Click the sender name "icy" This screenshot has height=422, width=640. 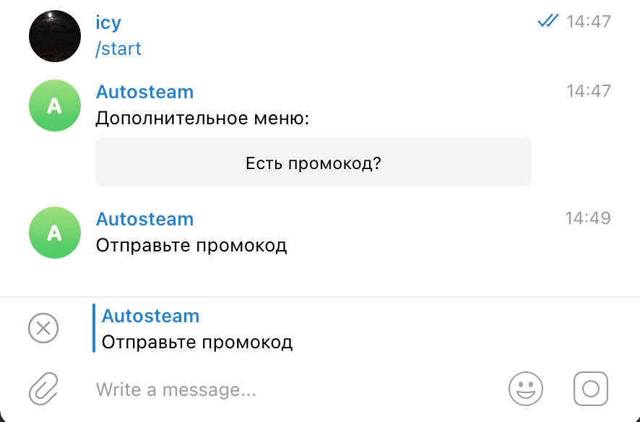point(108,22)
